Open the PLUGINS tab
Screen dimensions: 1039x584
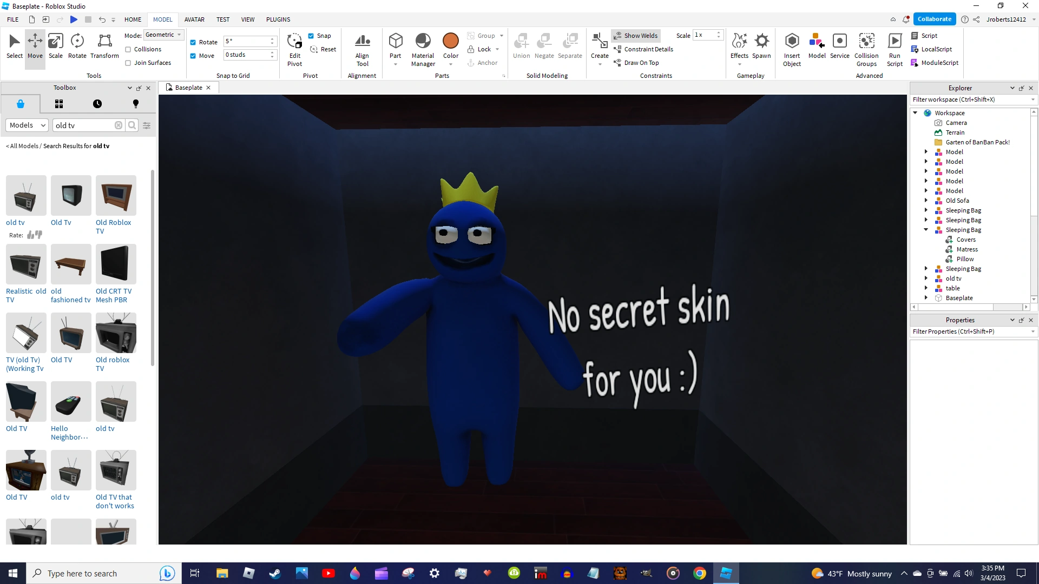278,19
